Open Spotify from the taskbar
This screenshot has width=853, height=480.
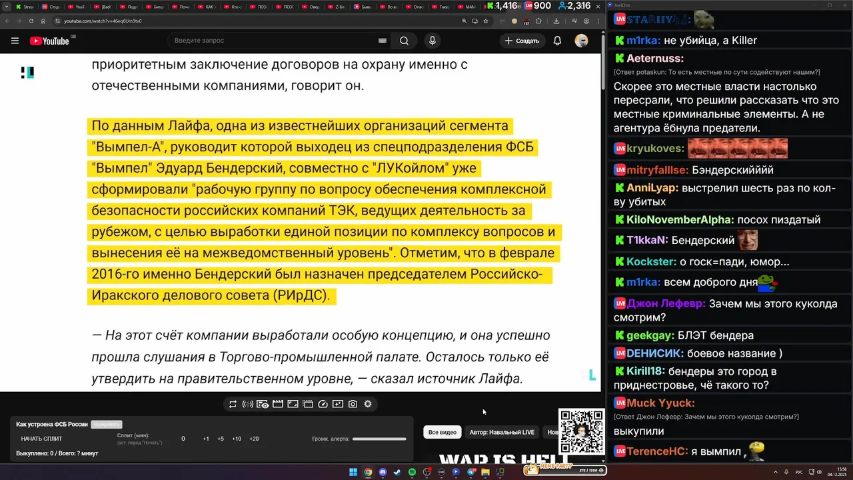[412, 472]
